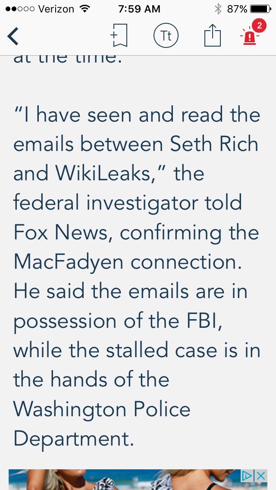Go back using the left chevron

[x=13, y=36]
